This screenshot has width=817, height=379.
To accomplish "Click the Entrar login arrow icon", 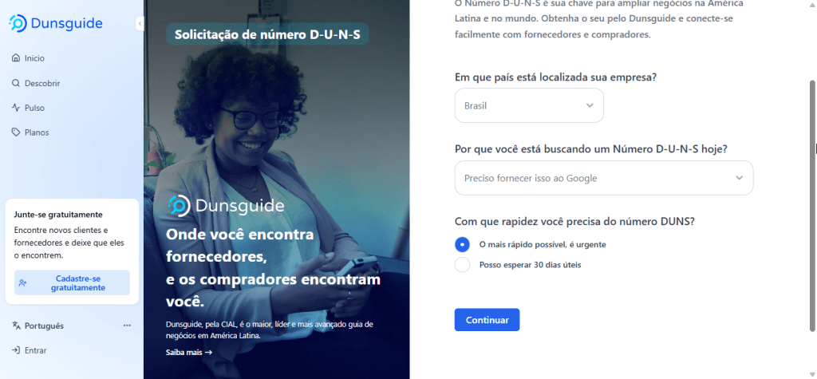I will (16, 350).
